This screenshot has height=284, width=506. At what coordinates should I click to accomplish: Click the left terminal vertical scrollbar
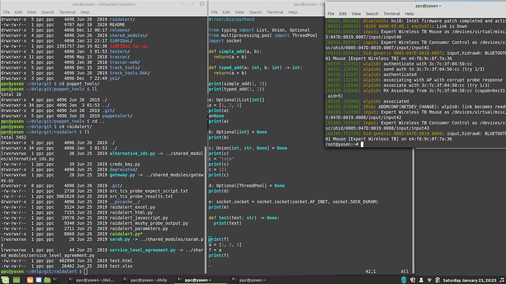click(206, 209)
